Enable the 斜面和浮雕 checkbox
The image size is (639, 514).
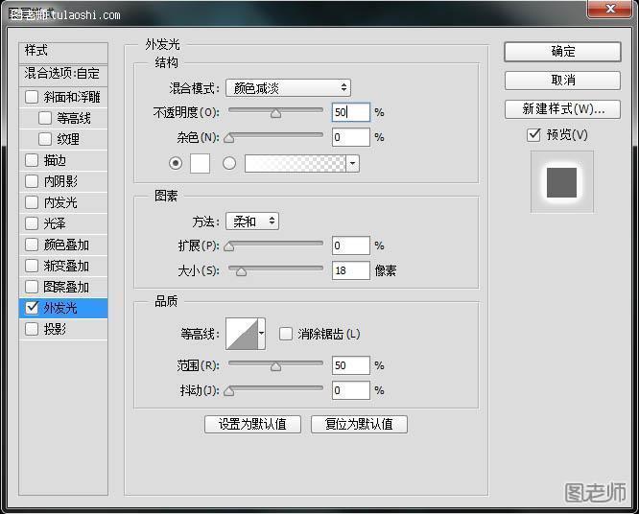(32, 98)
